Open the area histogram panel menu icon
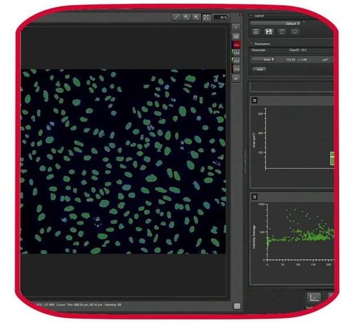This screenshot has height=323, width=353. [x=254, y=100]
